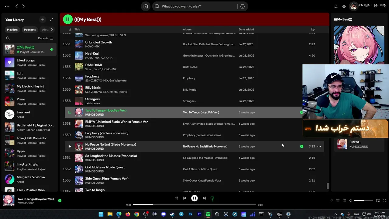The width and height of the screenshot is (389, 219).
Task: Open the three-dot app menu
Action: 7,6
